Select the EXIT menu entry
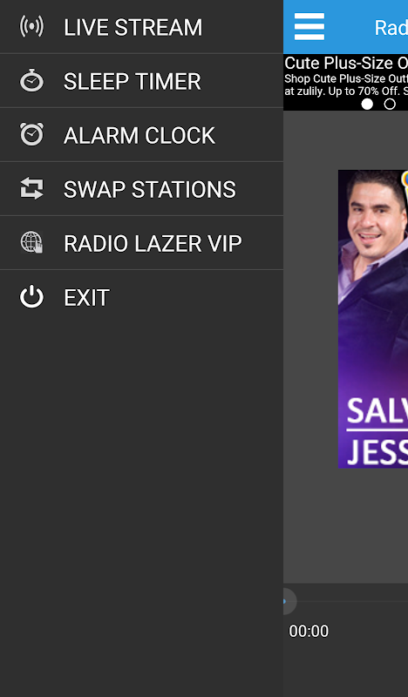Image resolution: width=408 pixels, height=697 pixels. (141, 297)
